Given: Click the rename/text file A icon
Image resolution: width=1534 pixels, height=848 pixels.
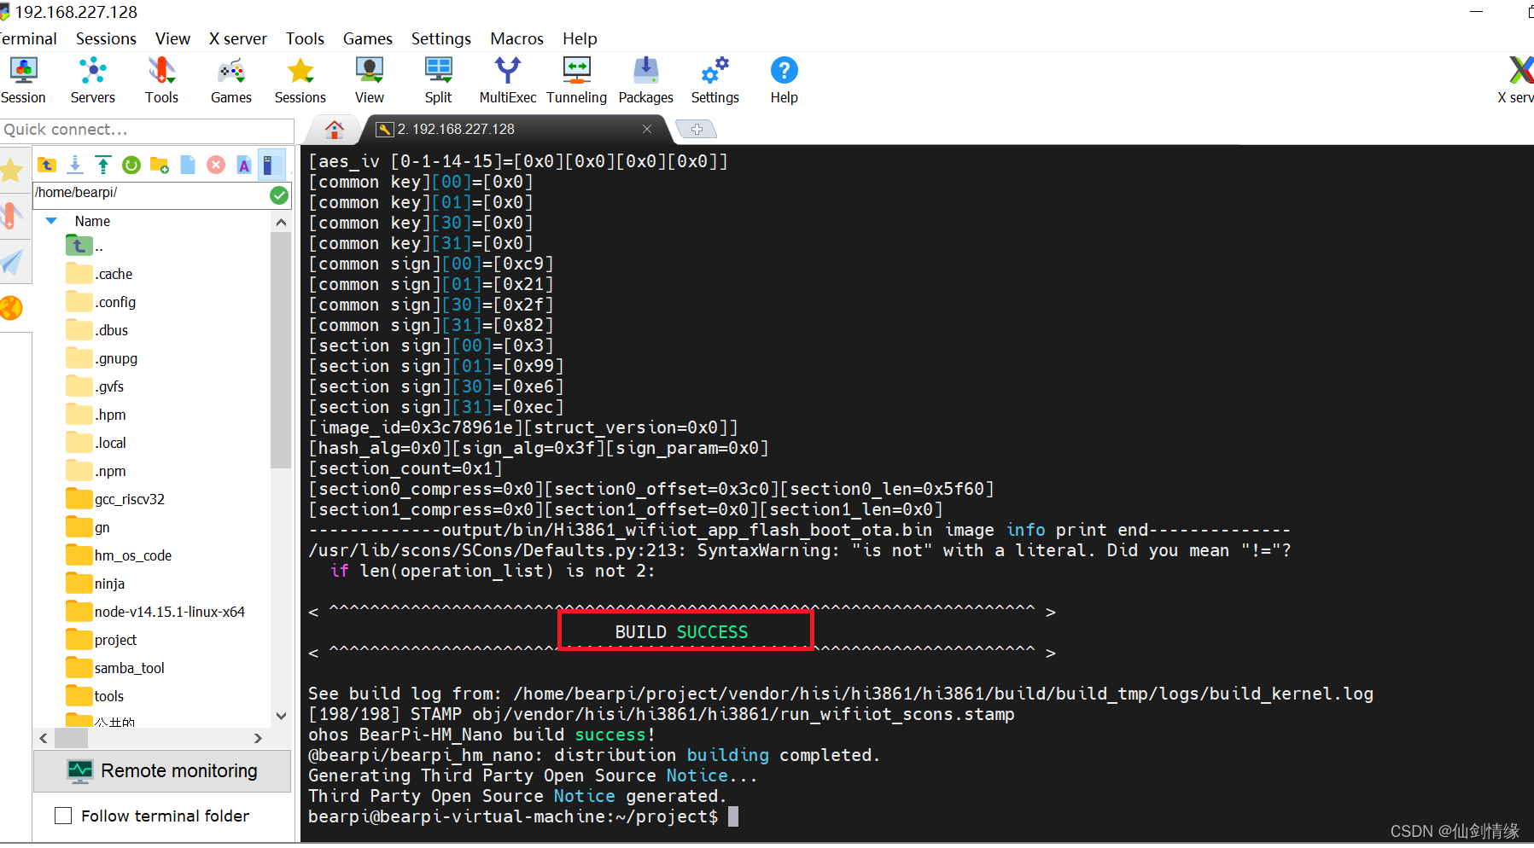Looking at the screenshot, I should [x=244, y=165].
